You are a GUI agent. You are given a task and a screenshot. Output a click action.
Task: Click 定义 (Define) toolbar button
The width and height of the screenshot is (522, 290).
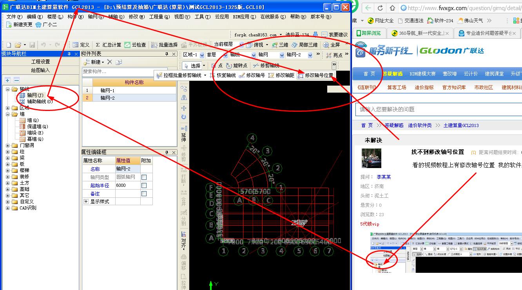(x=81, y=45)
